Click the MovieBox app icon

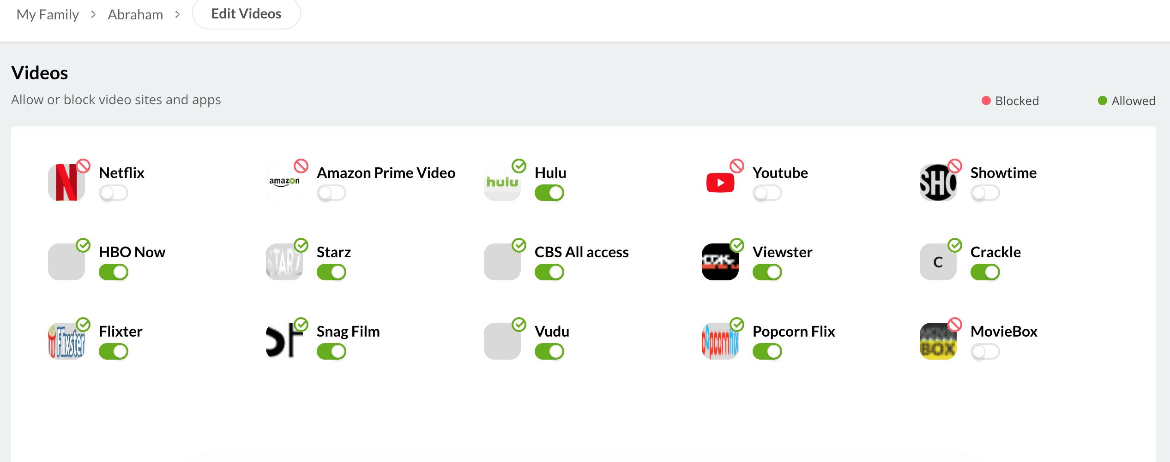938,341
